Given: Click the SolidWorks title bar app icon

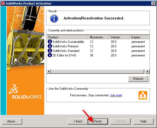Looking at the screenshot, I should click(x=3, y=3).
